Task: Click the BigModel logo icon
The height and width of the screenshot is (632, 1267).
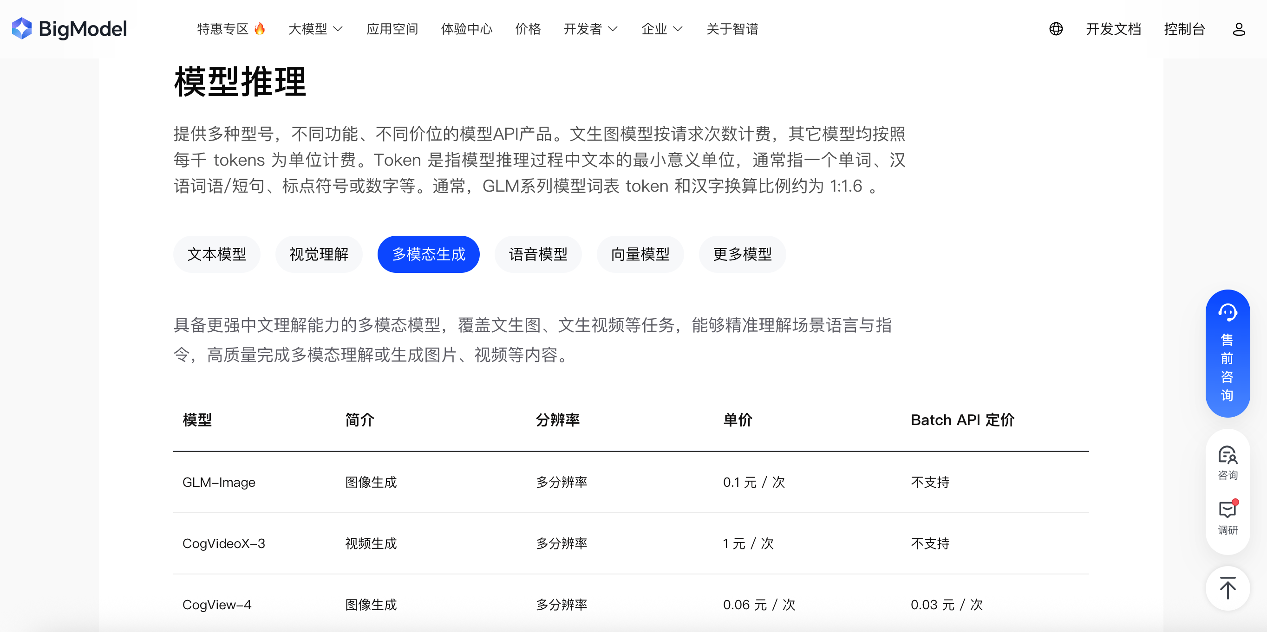Action: tap(22, 28)
